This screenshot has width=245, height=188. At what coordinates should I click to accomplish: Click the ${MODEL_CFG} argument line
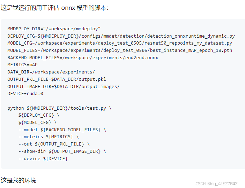click(x=37, y=123)
